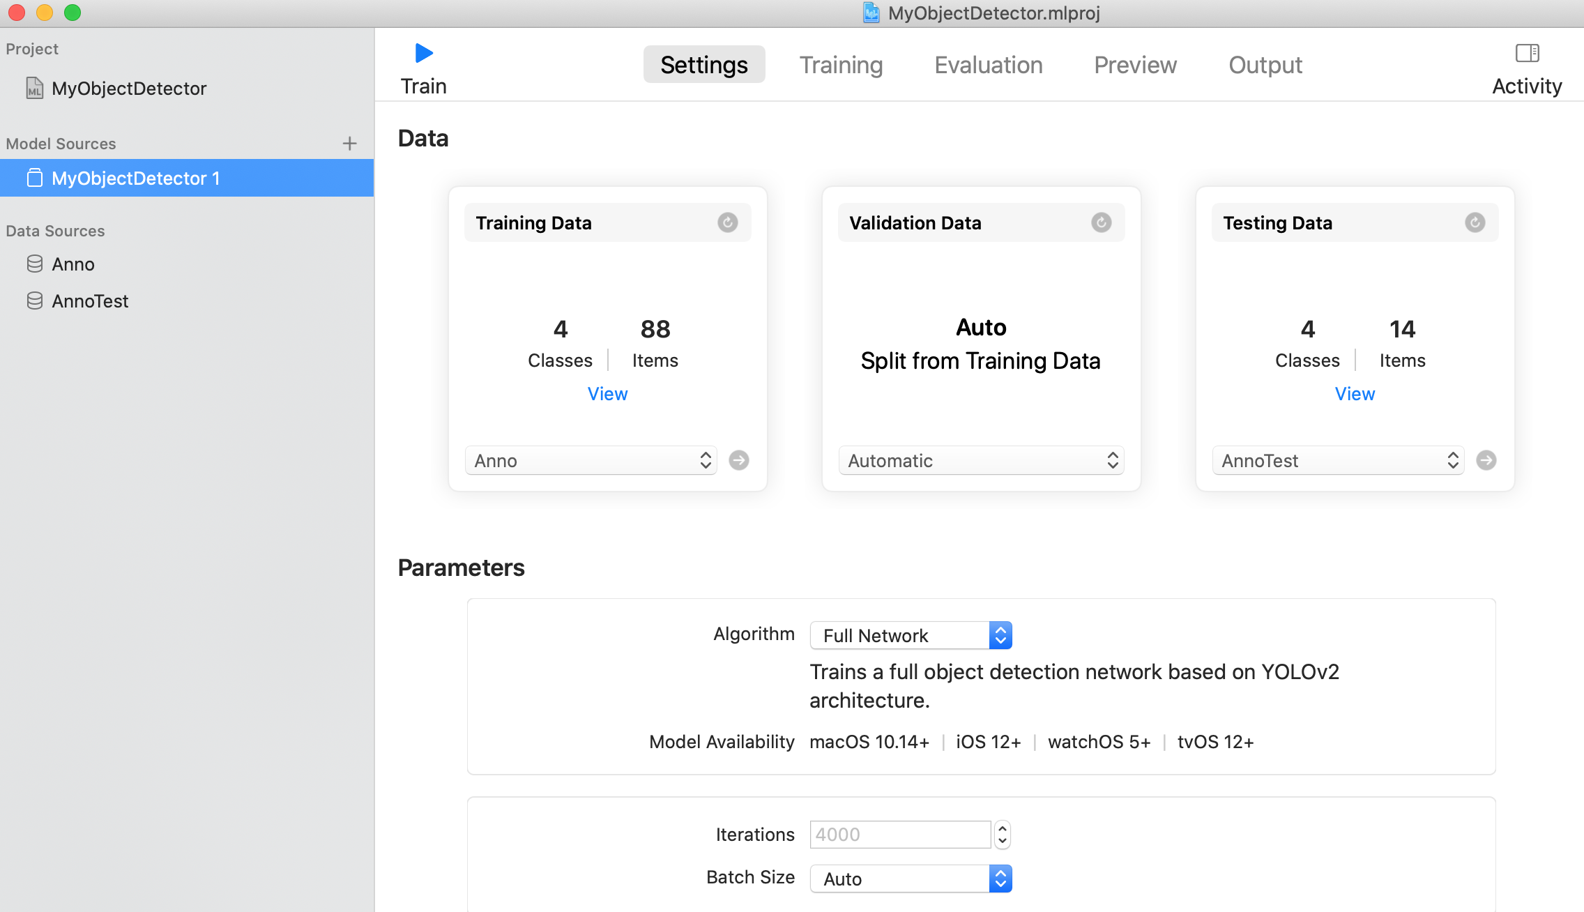Viewport: 1584px width, 912px height.
Task: Select AnnoTest in Data Sources
Action: click(x=90, y=301)
